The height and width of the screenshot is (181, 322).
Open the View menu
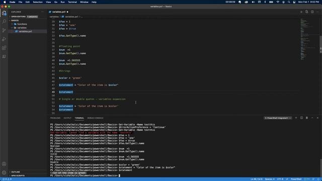point(48,2)
